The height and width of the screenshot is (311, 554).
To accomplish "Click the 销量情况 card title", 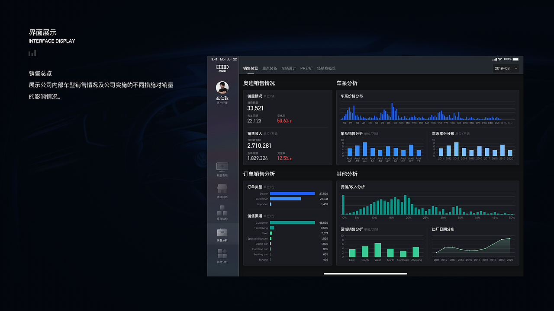I will [255, 96].
